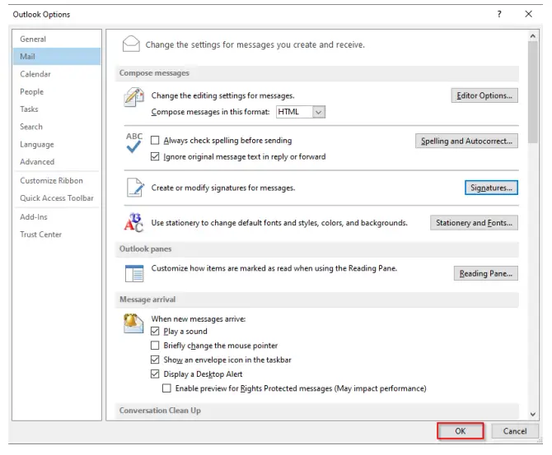Viewport: 552px width, 455px height.
Task: Confirm changes with the OK button
Action: pos(460,431)
